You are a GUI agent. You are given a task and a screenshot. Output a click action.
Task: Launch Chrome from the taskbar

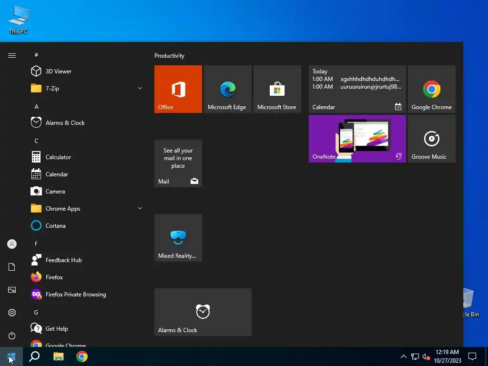click(x=82, y=356)
